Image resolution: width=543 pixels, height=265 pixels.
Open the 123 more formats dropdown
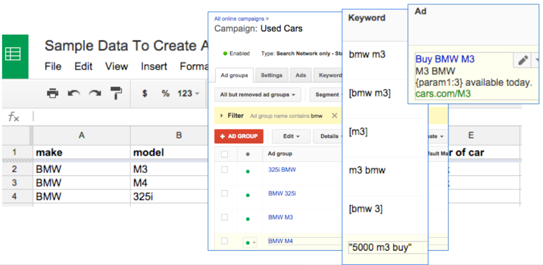[x=189, y=93]
